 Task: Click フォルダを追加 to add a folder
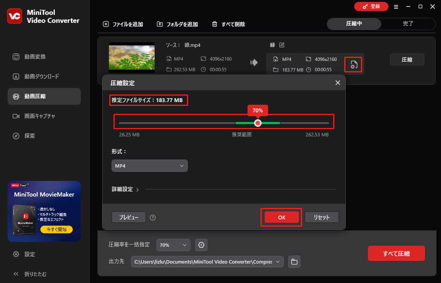(177, 24)
